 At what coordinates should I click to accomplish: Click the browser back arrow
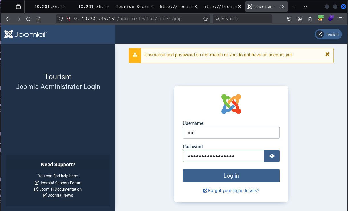tap(8, 19)
